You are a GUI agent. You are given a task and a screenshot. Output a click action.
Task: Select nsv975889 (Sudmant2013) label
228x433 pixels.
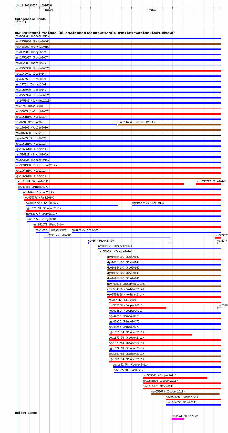[x=33, y=101]
